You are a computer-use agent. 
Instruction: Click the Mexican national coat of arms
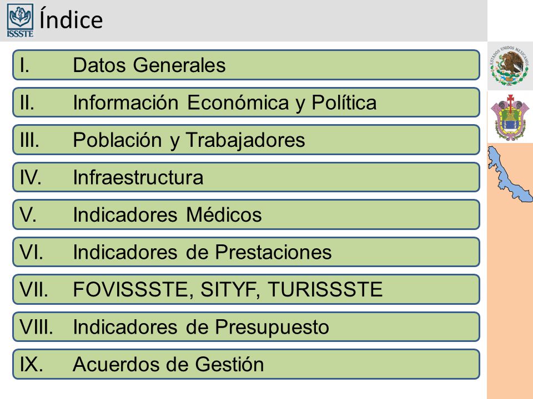pos(510,66)
